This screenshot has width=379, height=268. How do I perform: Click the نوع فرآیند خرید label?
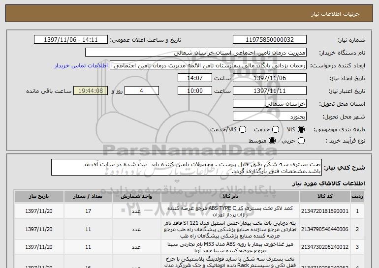pos(346,141)
